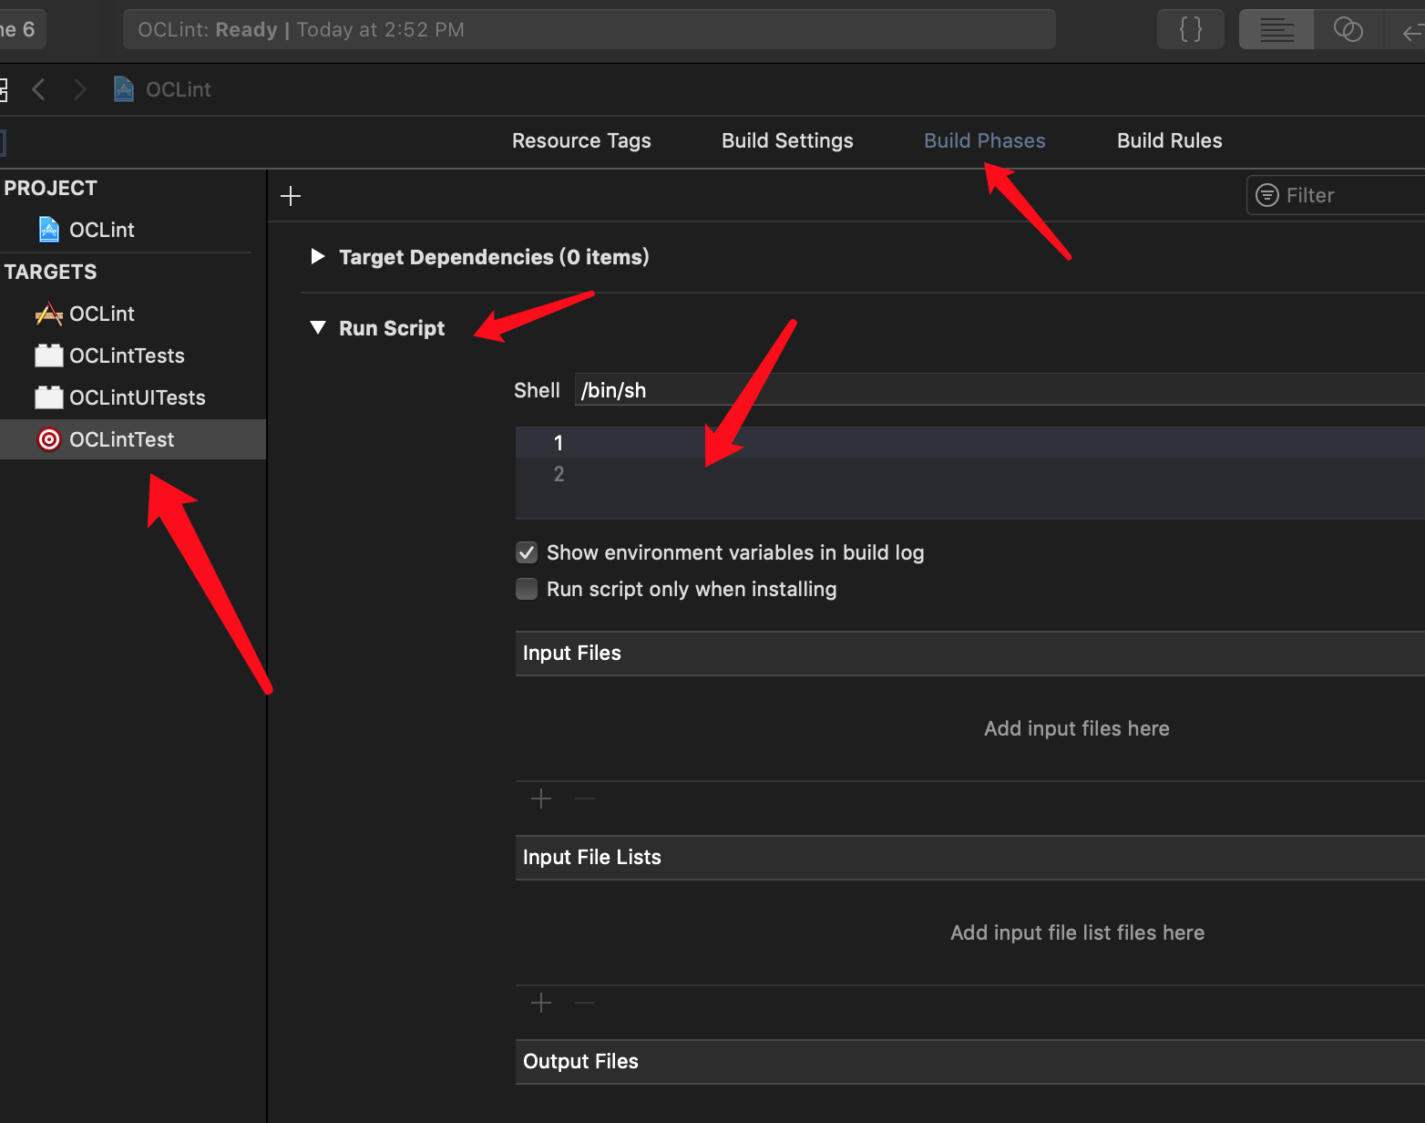
Task: Enable Run script only when installing
Action: click(x=527, y=589)
